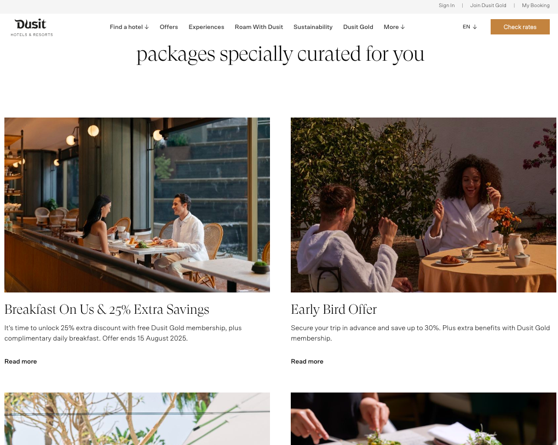Viewport: 558px width, 445px height.
Task: Open the Early Bird Offer couple photo
Action: [x=423, y=205]
